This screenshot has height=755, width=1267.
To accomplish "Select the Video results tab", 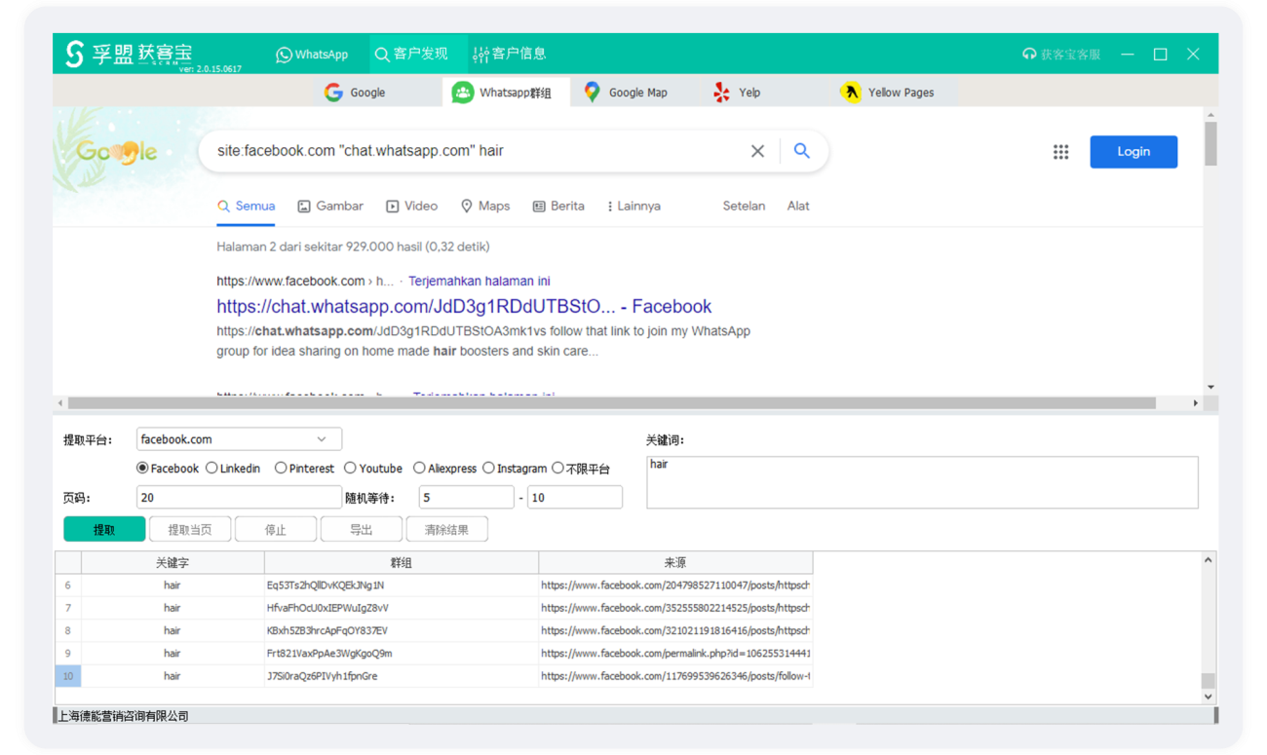I will tap(411, 207).
